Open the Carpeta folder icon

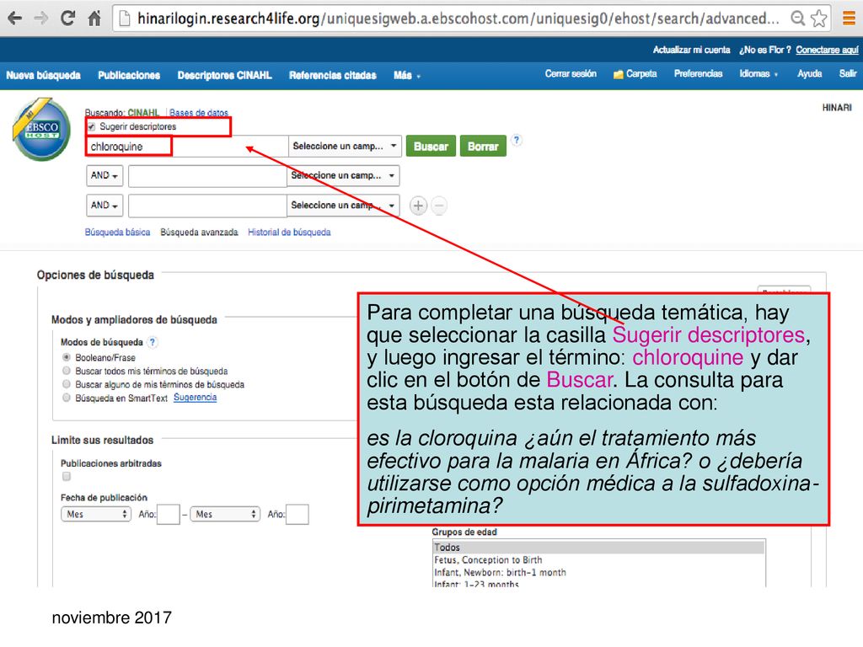pos(619,74)
